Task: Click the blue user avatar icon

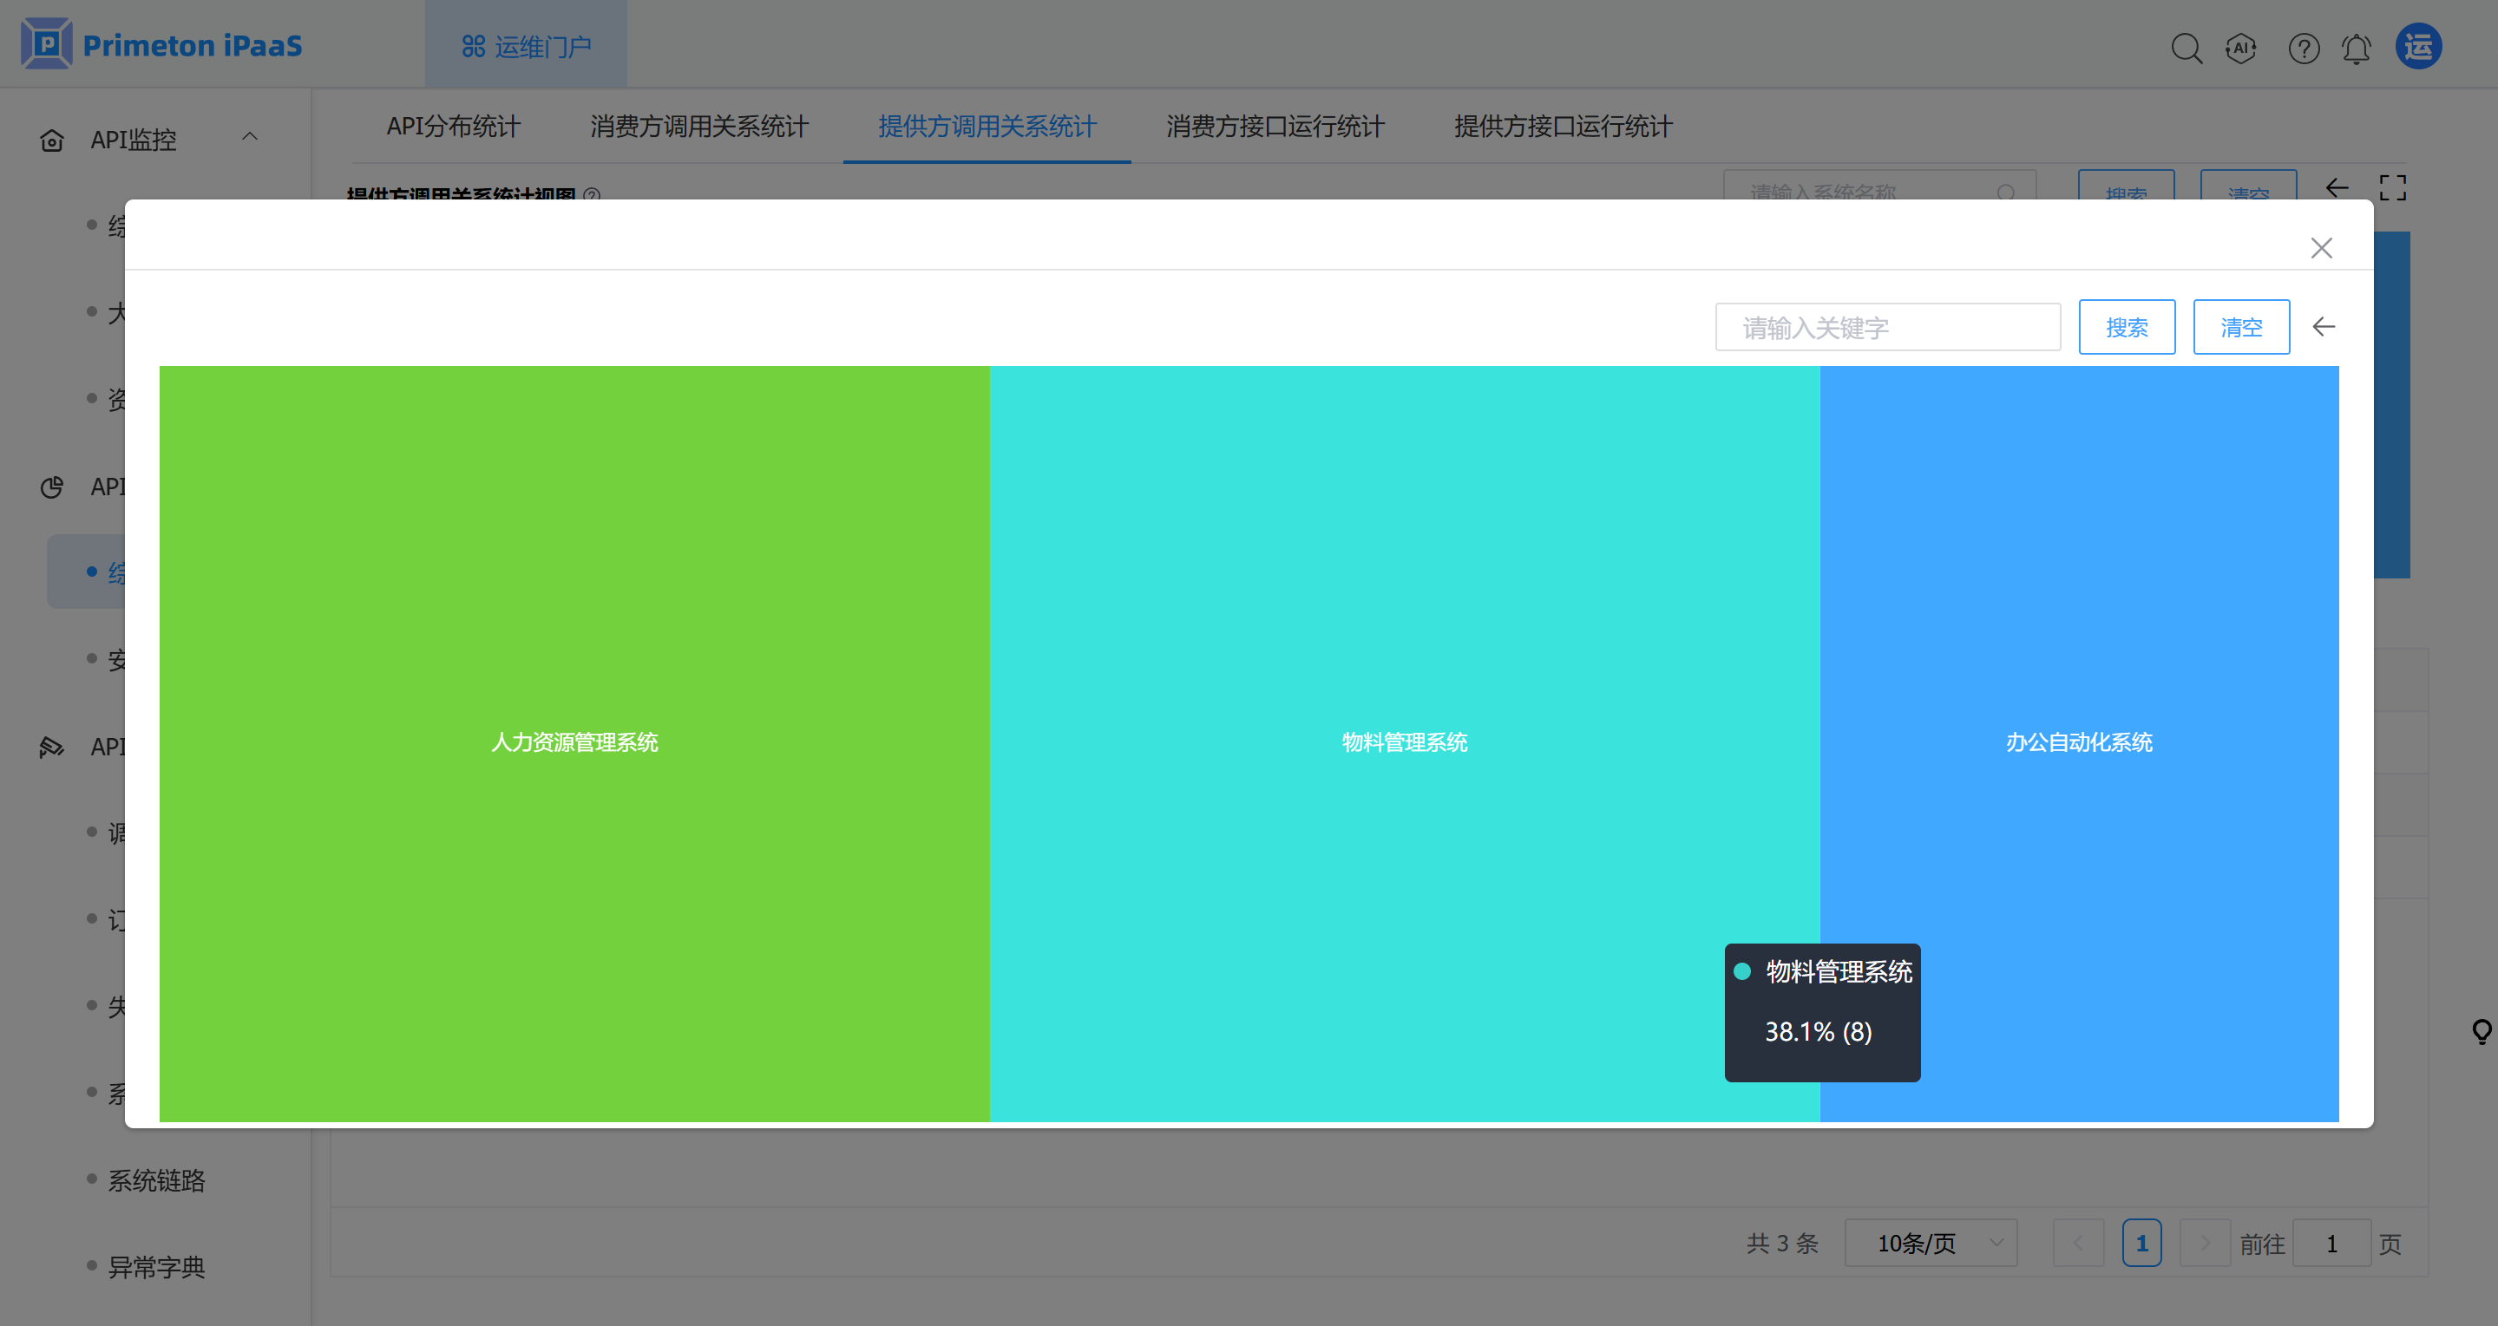Action: tap(2417, 47)
